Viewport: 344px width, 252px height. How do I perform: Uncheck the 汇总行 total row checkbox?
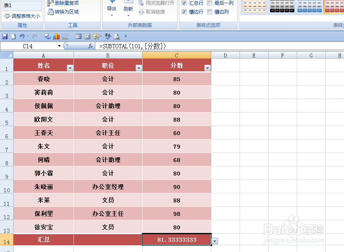pyautogui.click(x=184, y=3)
